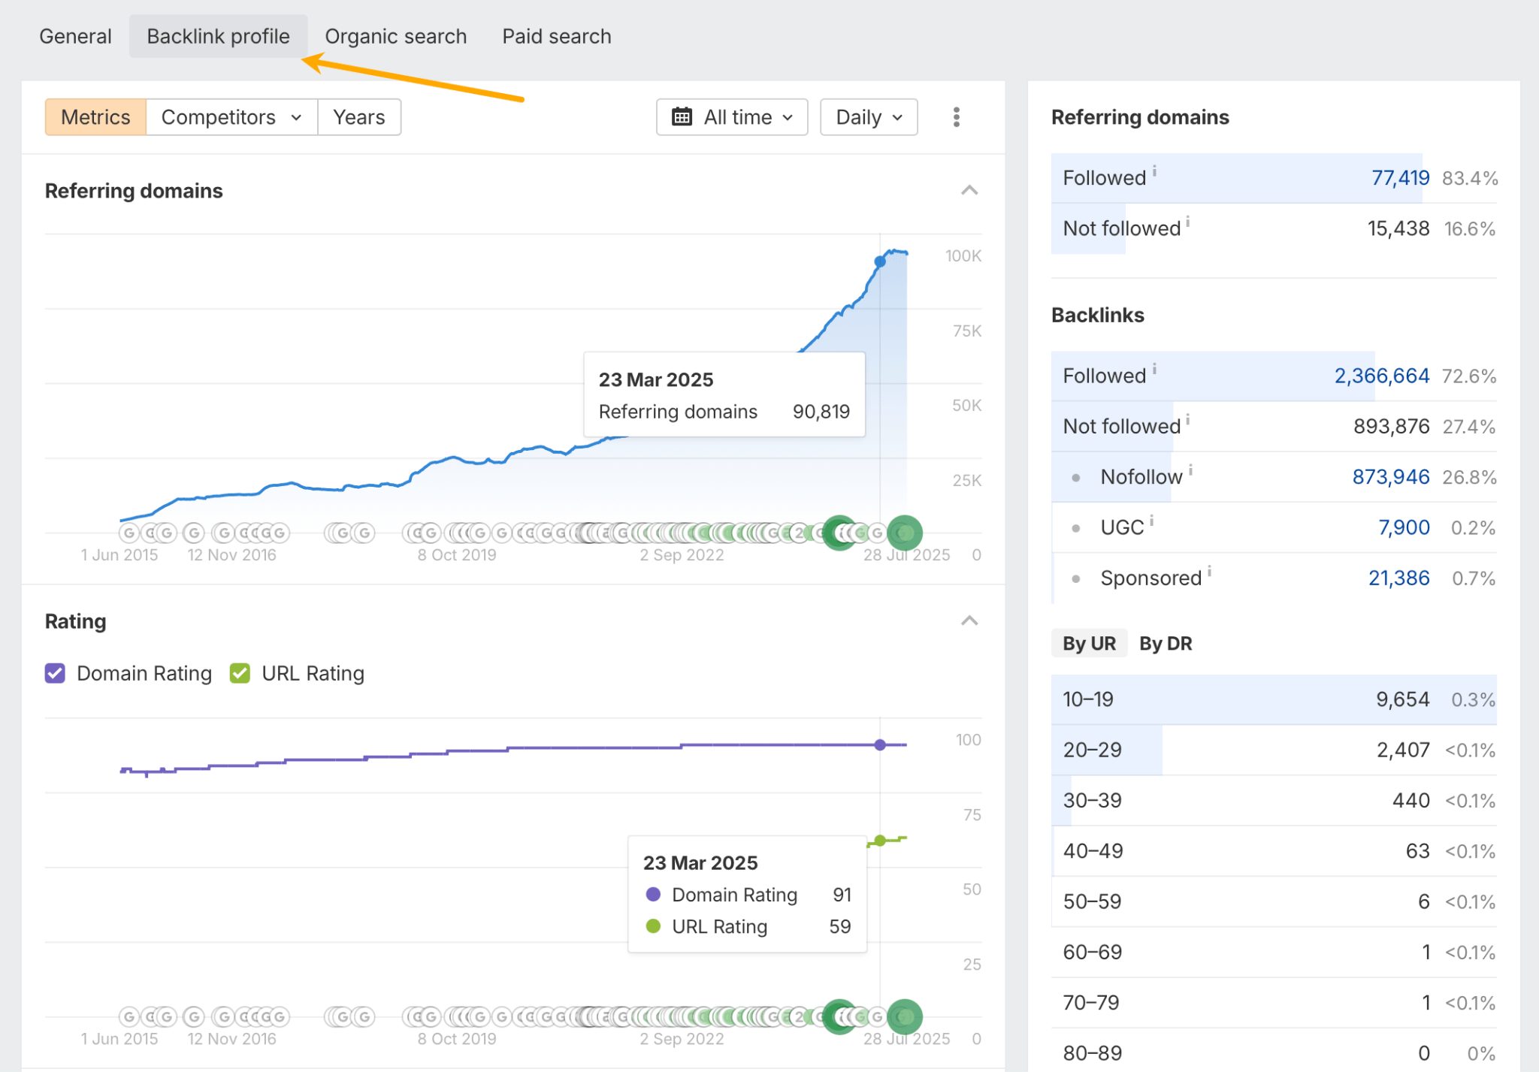Viewport: 1539px width, 1072px height.
Task: Open the Competitors dropdown
Action: 231,117
